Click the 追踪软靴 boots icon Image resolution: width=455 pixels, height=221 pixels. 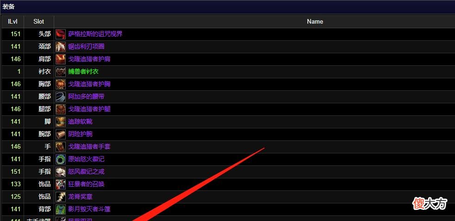click(x=61, y=121)
